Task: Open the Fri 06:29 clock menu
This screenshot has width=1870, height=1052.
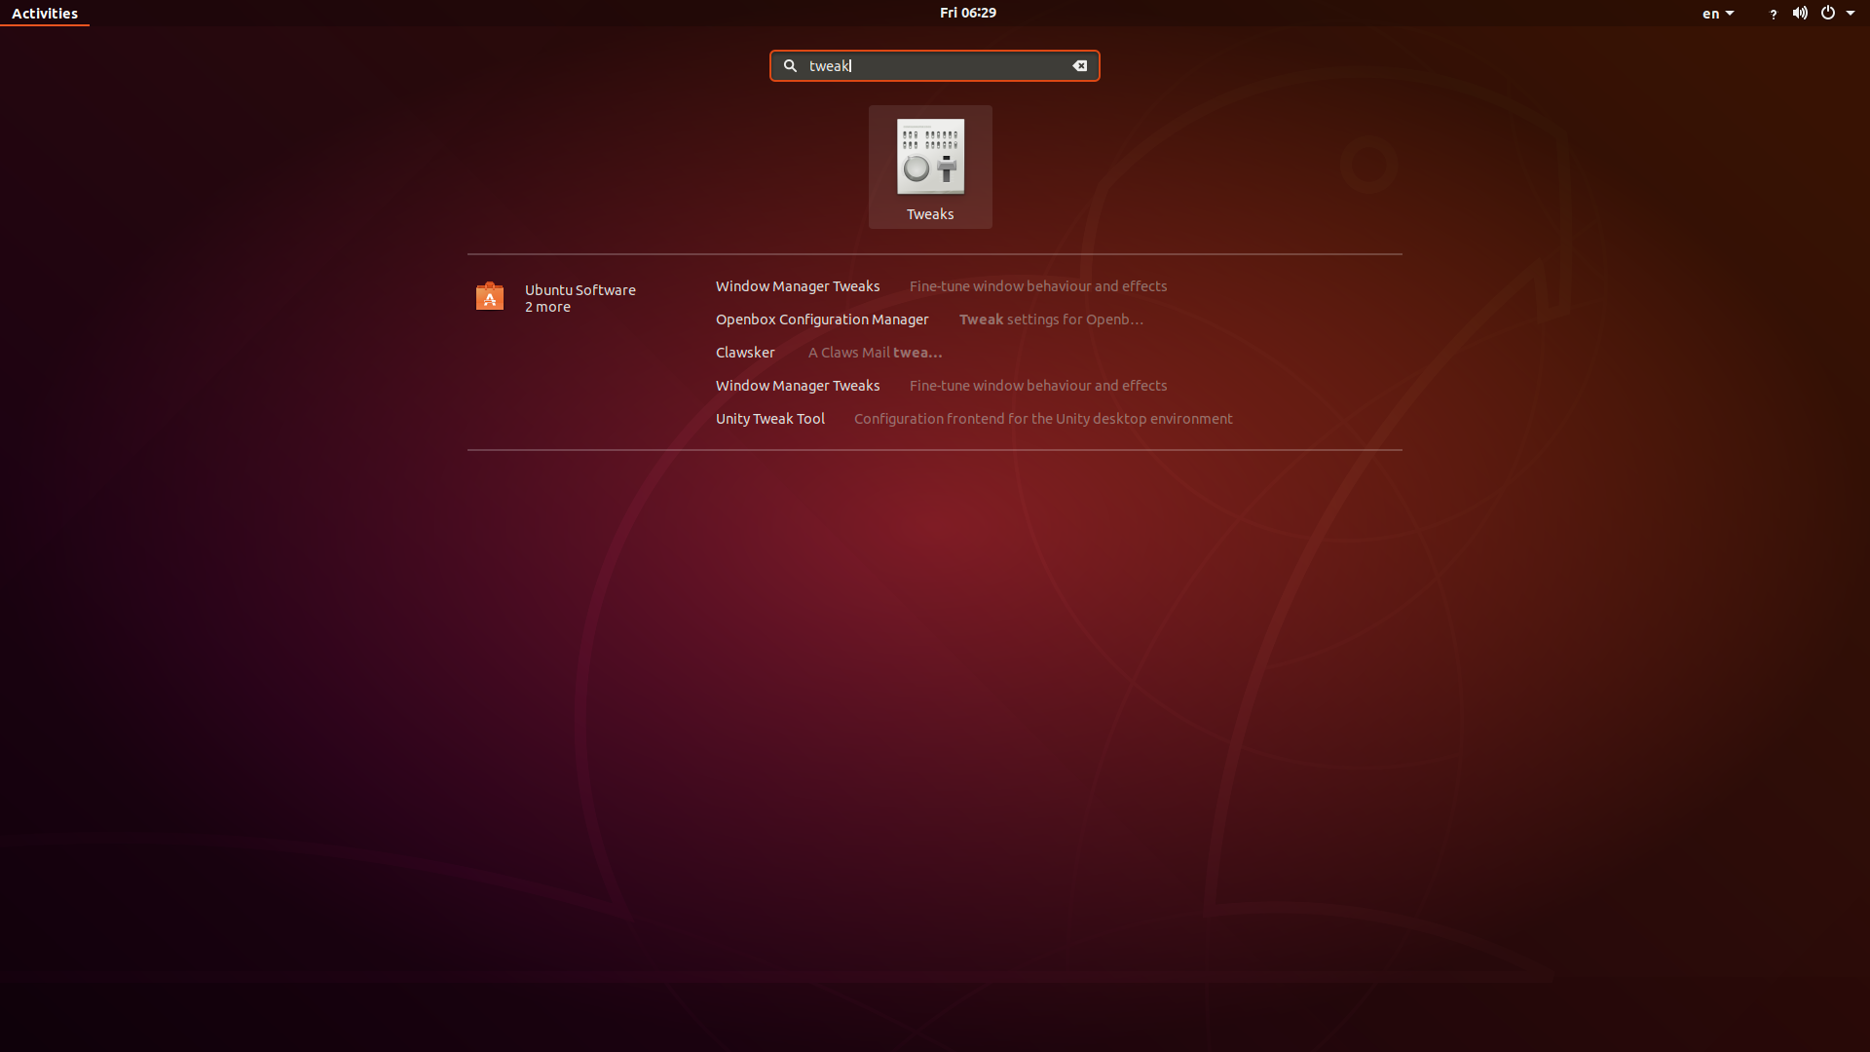Action: coord(967,13)
